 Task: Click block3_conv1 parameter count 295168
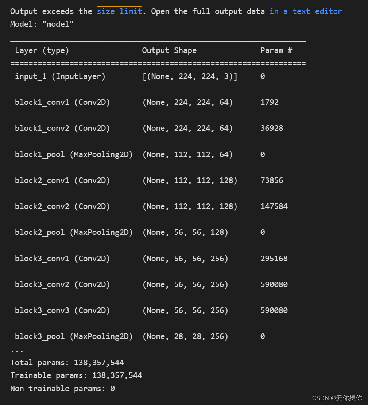tap(274, 259)
